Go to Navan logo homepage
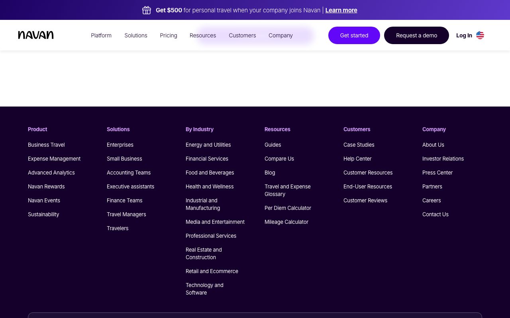The image size is (510, 318). tap(36, 35)
